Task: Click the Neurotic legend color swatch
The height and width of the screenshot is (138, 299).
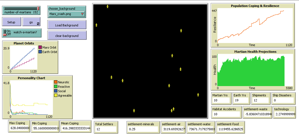Action: (x=56, y=82)
